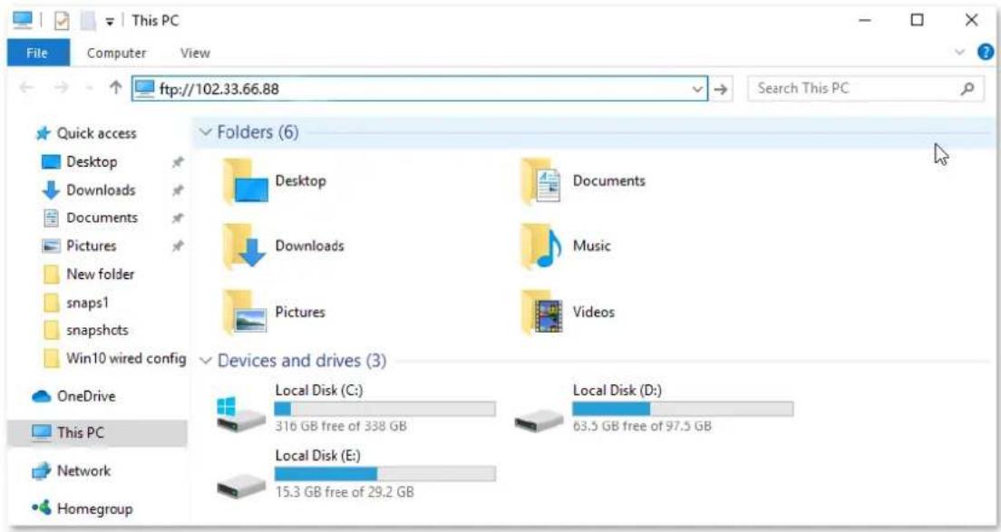This screenshot has height=532, width=1001.
Task: Navigate back with the Back arrow
Action: 26,88
